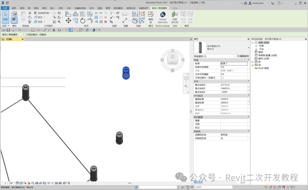Click the Create Group icon
The width and height of the screenshot is (308, 190).
(x=142, y=14)
